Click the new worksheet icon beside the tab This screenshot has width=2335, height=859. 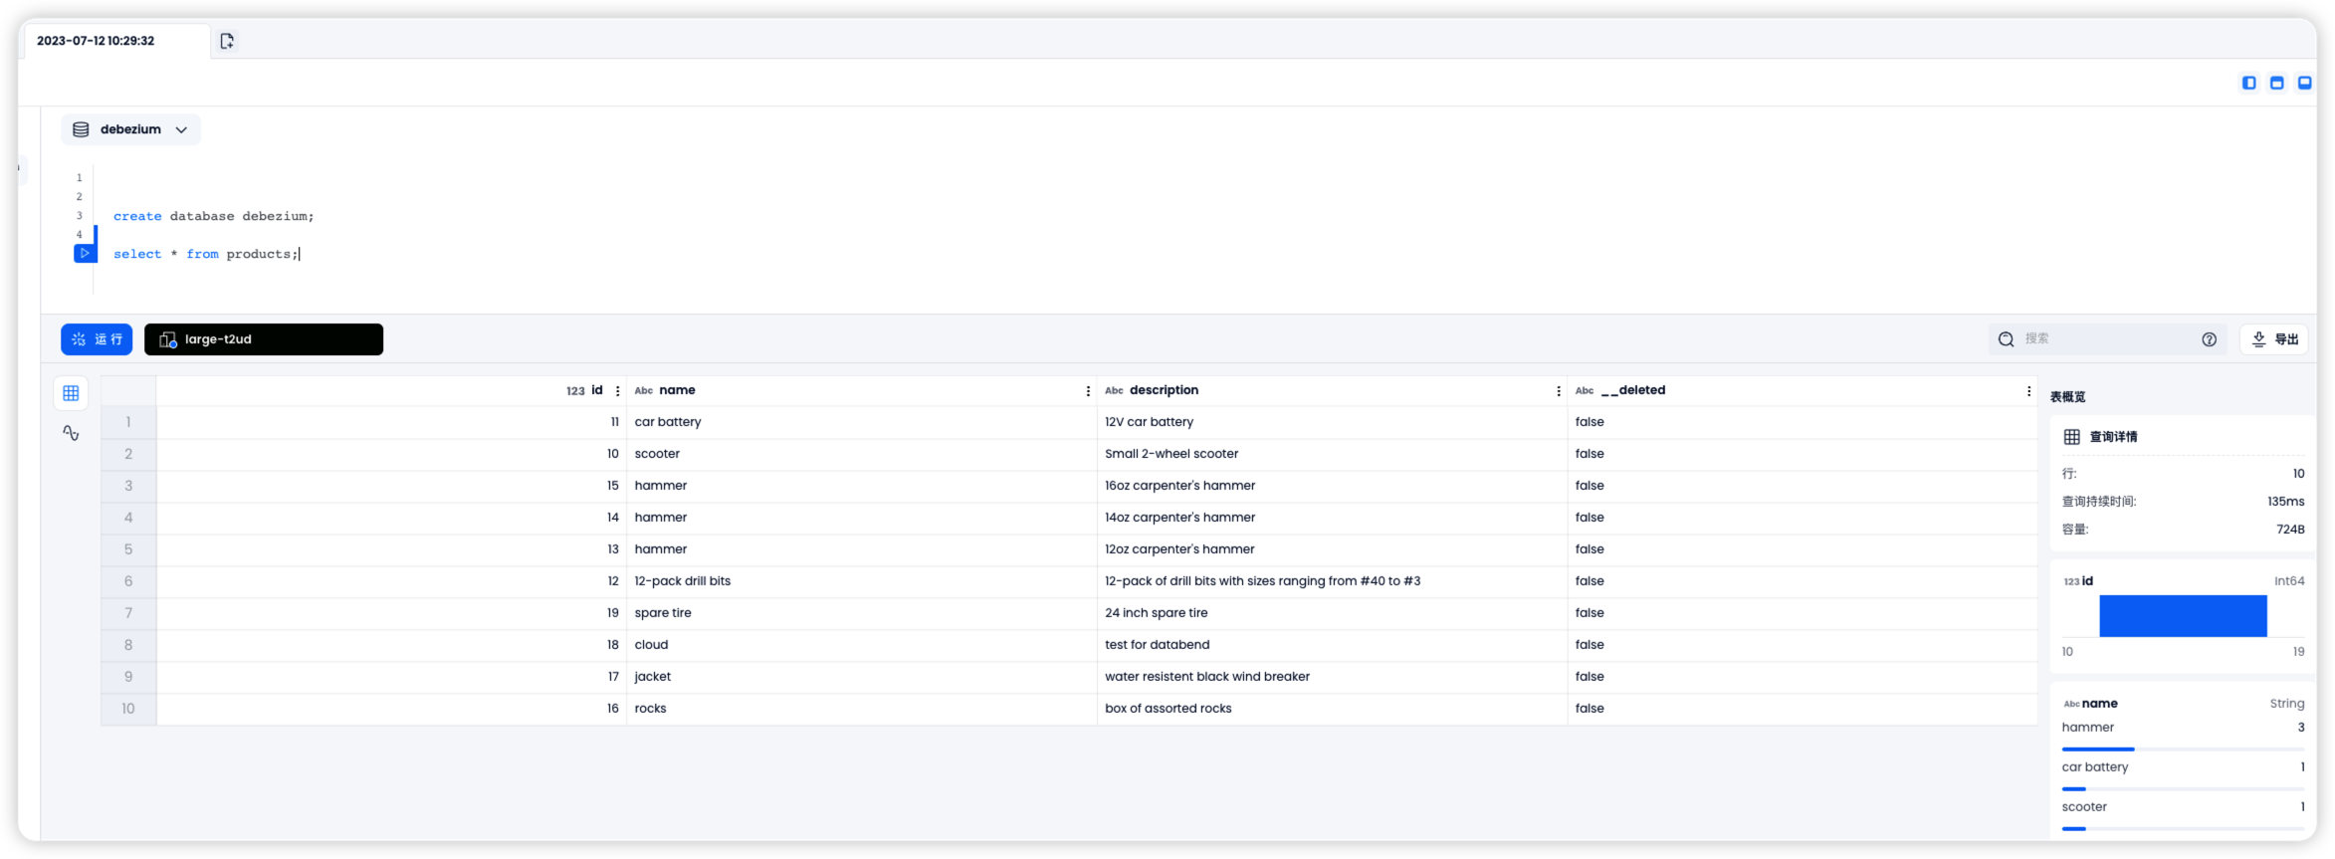(227, 41)
